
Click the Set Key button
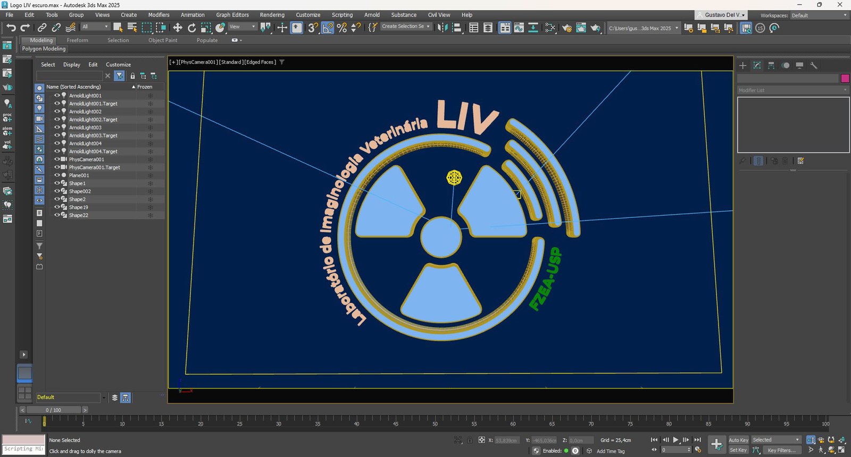click(738, 450)
